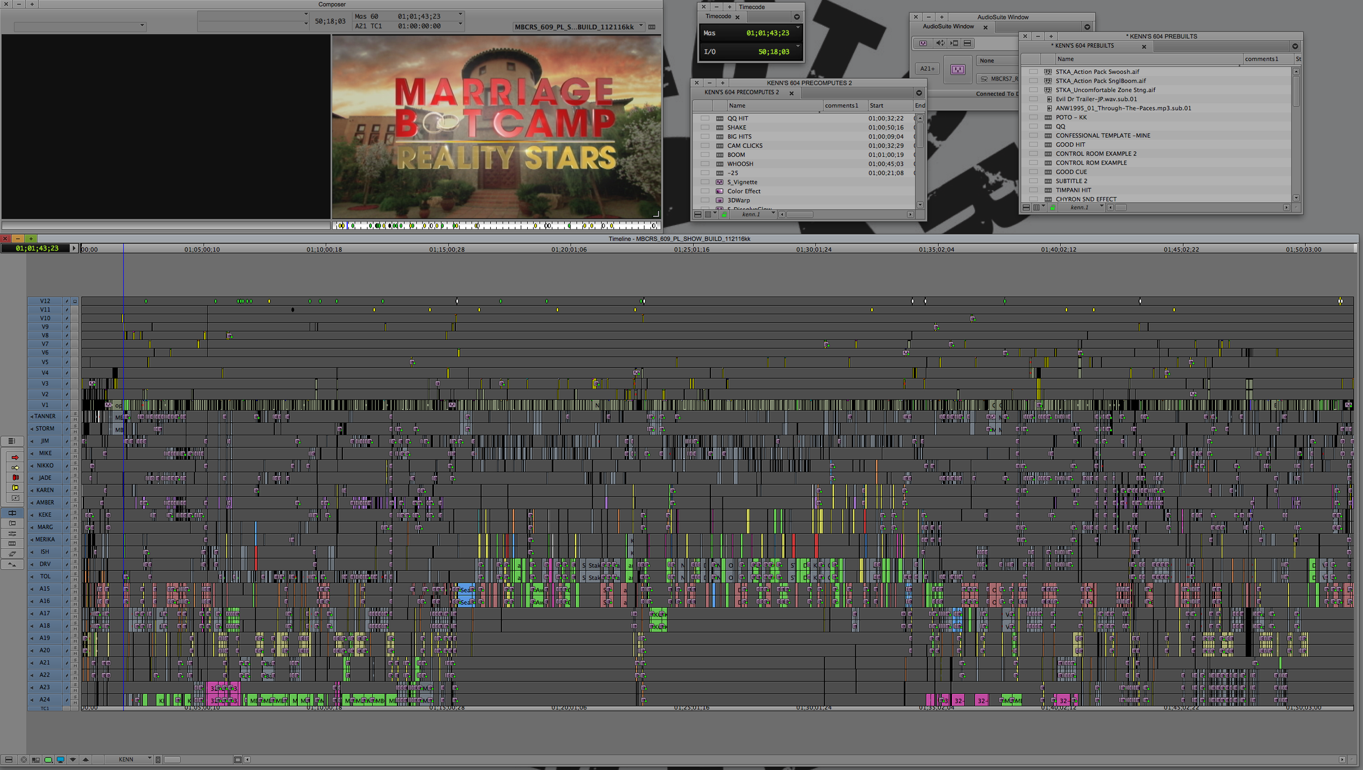
Task: Click the Composer record monitor position bar
Action: (497, 226)
